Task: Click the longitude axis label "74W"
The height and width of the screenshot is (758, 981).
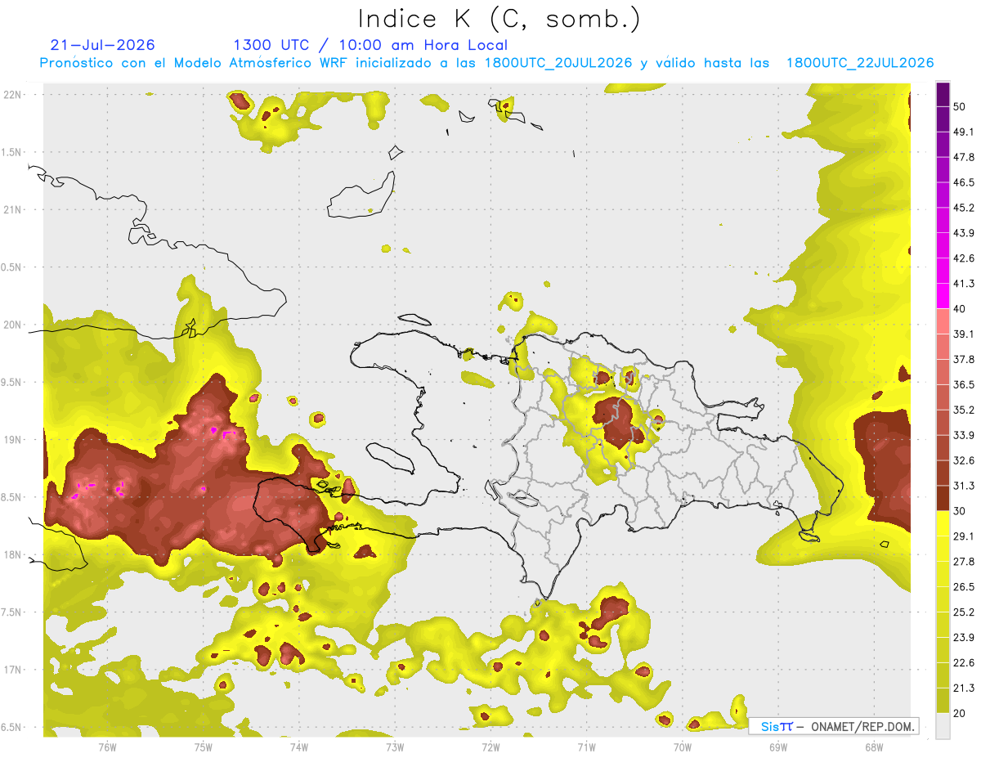Action: [298, 746]
